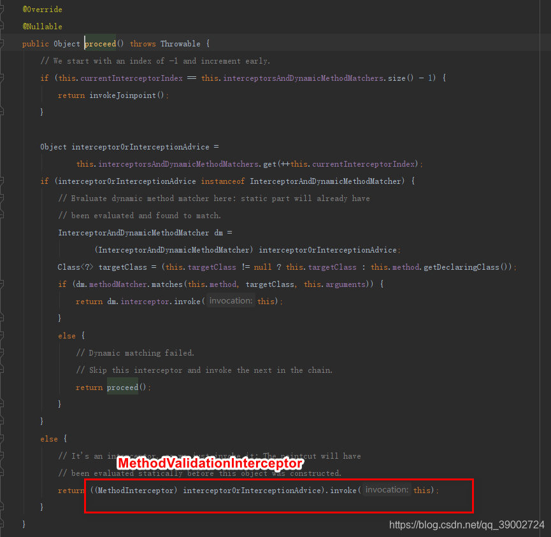Screen dimensions: 551x537
Task: Click the interceptor field in dm.interceptor.invoke
Action: tap(145, 302)
